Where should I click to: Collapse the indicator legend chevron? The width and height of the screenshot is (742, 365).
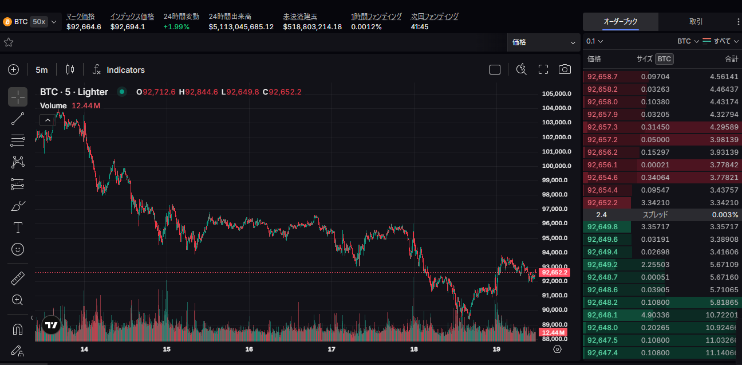point(48,120)
